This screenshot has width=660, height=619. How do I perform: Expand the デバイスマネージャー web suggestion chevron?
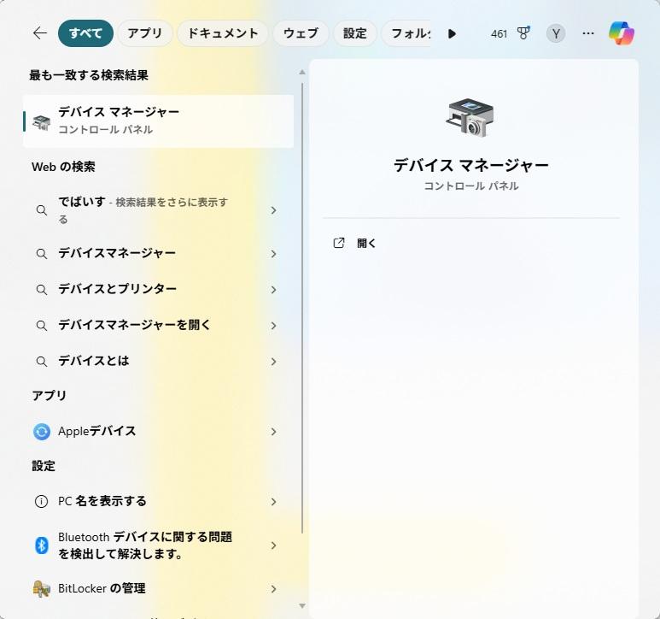273,254
